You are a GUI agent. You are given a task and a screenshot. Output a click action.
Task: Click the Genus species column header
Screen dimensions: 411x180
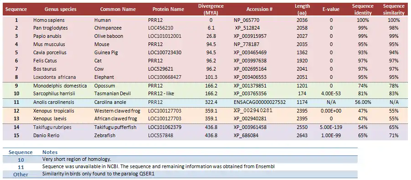61,9
